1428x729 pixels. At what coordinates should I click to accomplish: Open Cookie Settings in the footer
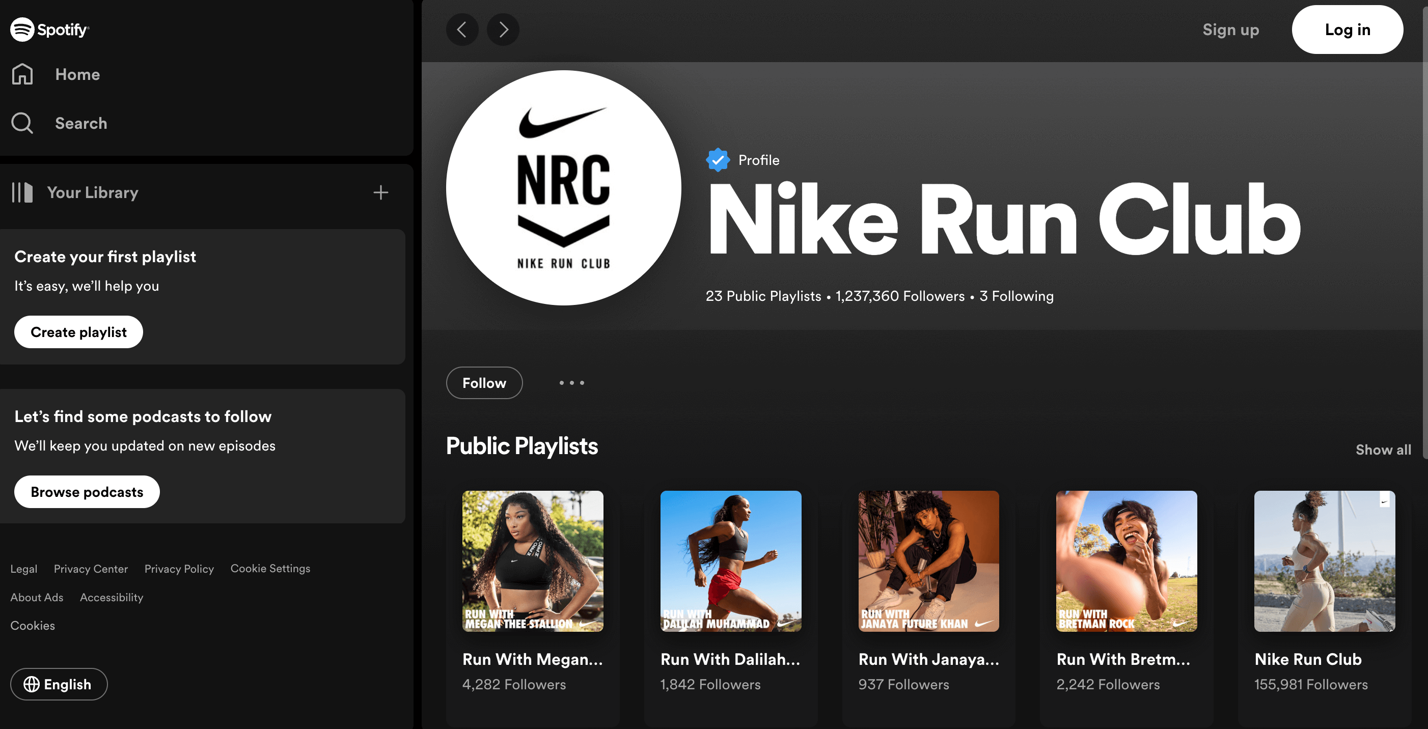(x=270, y=568)
